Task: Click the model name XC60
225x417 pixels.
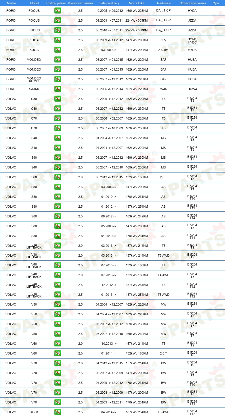Action: (34, 412)
